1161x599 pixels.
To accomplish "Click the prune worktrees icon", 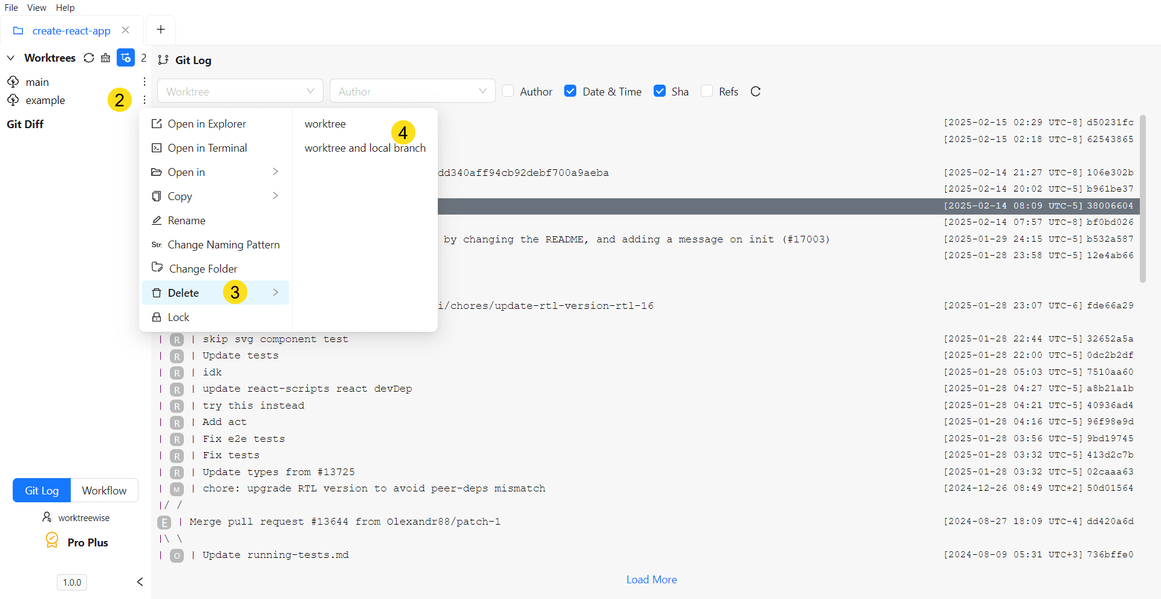I will click(106, 58).
